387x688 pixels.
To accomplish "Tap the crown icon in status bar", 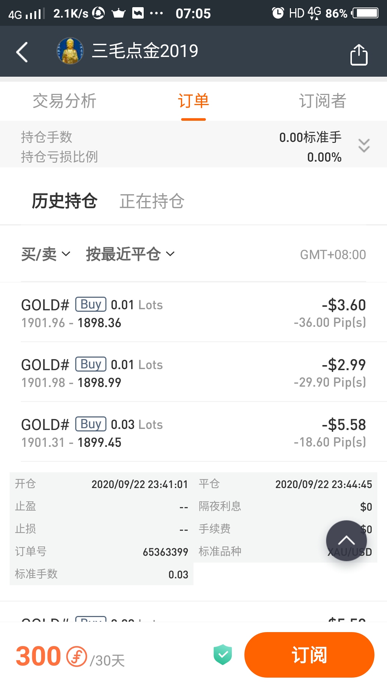I will coord(119,14).
